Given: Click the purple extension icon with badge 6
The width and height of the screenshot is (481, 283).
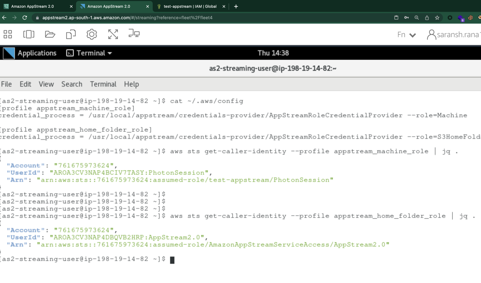Looking at the screenshot, I should (x=461, y=18).
